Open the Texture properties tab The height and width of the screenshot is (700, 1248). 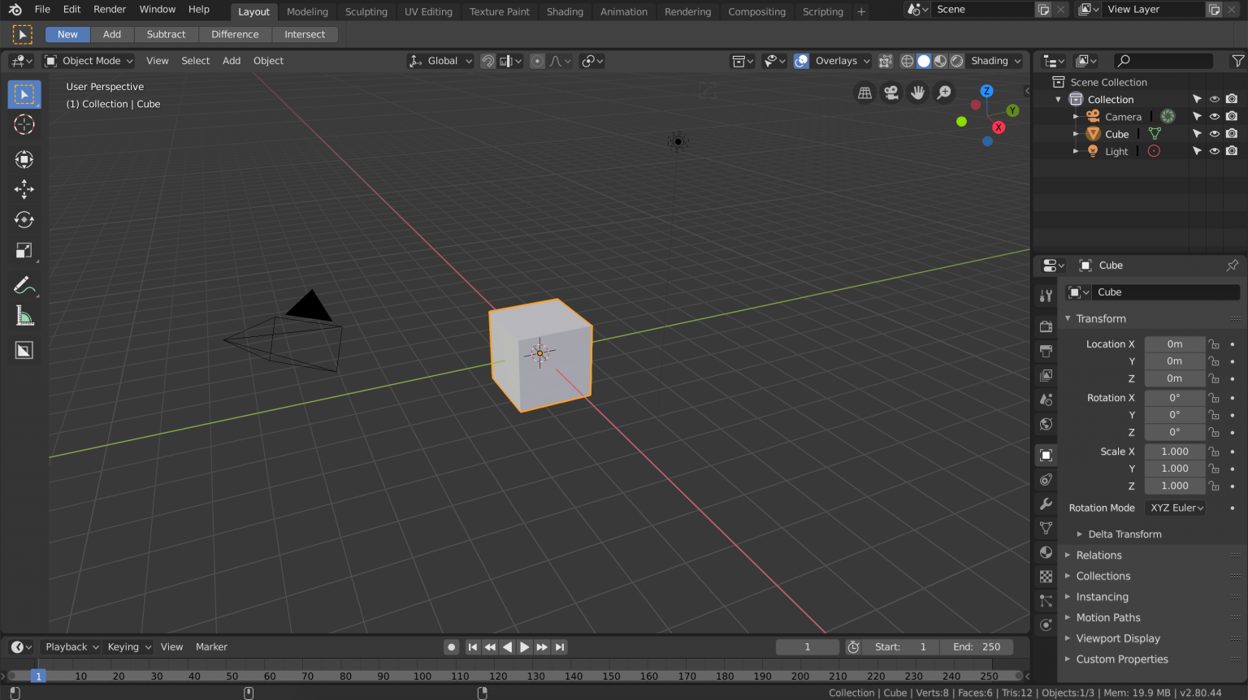pyautogui.click(x=1046, y=577)
